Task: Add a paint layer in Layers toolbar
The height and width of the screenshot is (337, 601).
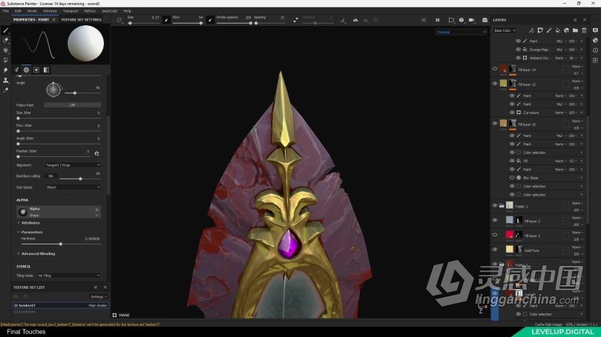Action: [x=549, y=30]
